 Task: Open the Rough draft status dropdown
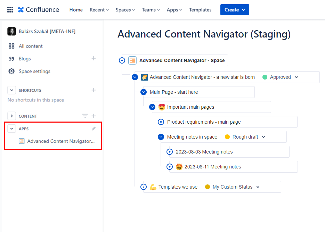263,137
